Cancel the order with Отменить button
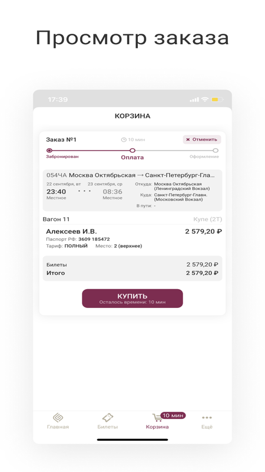Screen dimensions: 265x472 pos(202,140)
